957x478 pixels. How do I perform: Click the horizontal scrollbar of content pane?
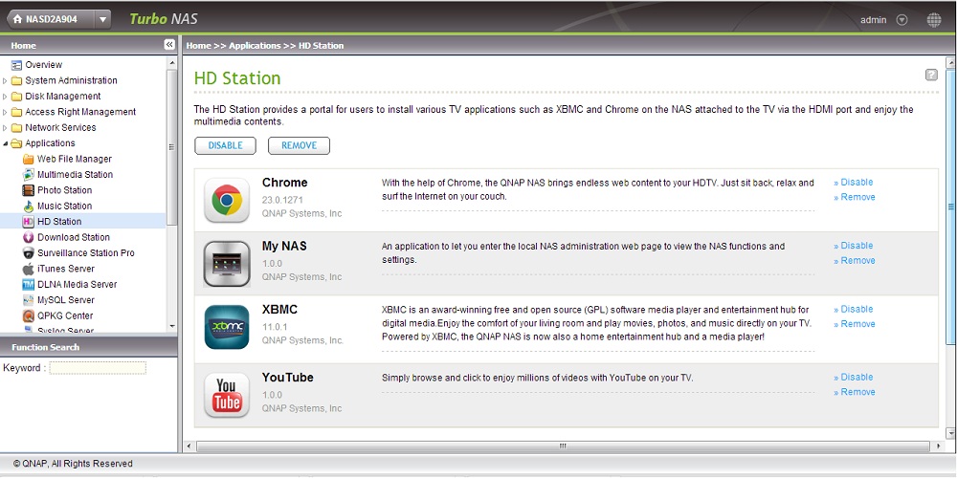563,446
